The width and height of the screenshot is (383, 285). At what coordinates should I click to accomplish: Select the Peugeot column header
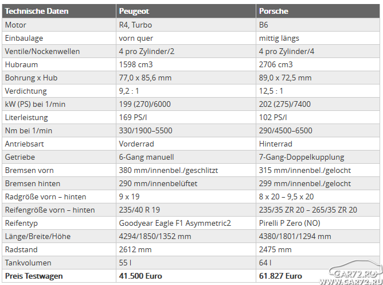pos(186,11)
